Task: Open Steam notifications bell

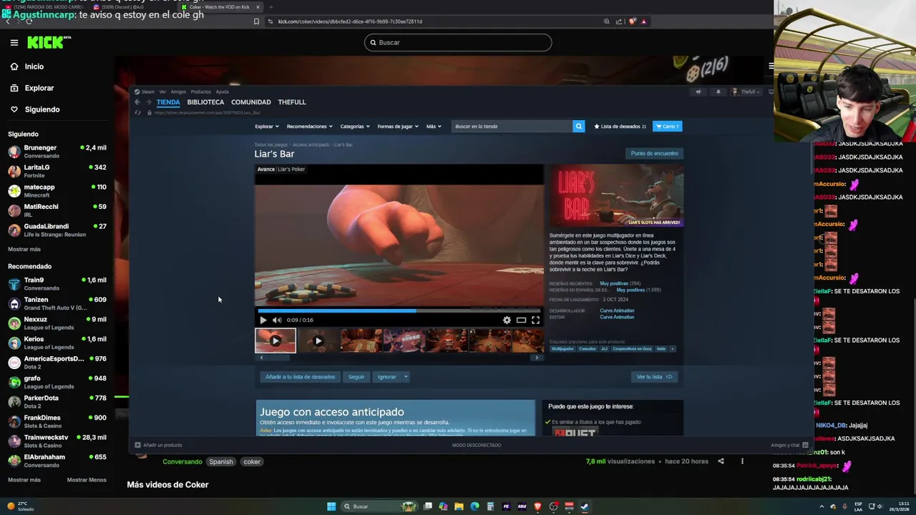Action: point(718,92)
